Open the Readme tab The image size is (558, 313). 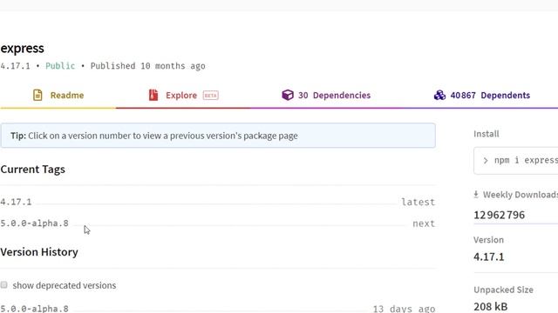click(58, 95)
